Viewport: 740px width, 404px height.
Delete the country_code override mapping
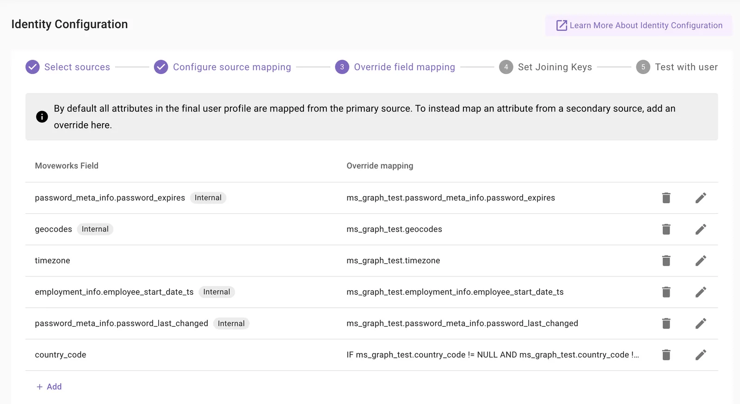[666, 355]
